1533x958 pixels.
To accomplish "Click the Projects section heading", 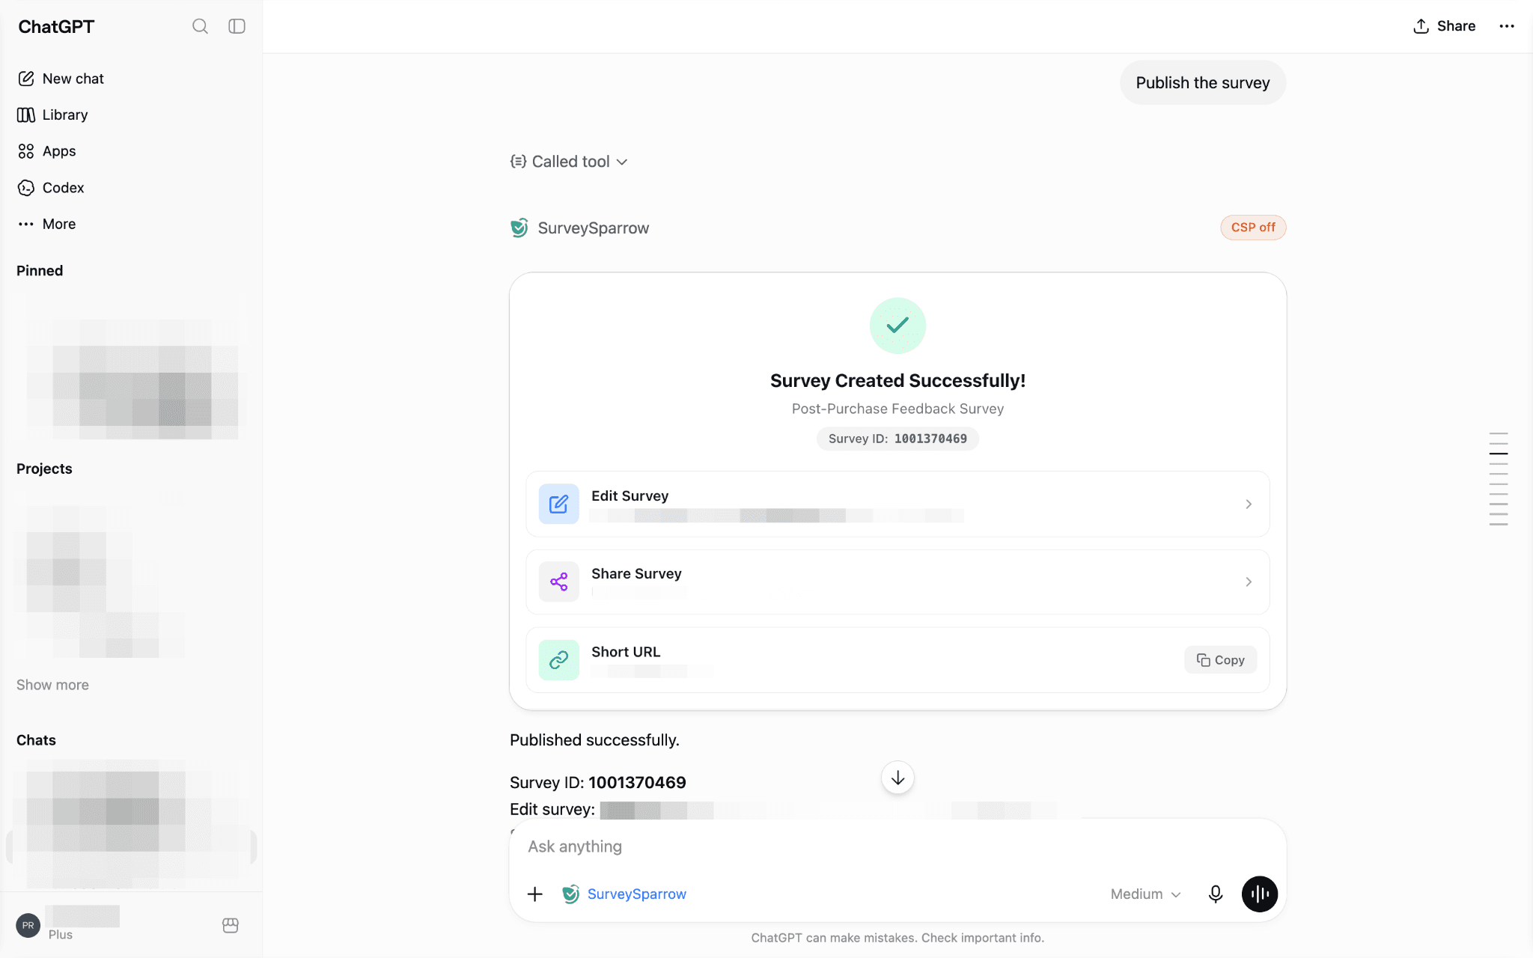I will tap(44, 469).
